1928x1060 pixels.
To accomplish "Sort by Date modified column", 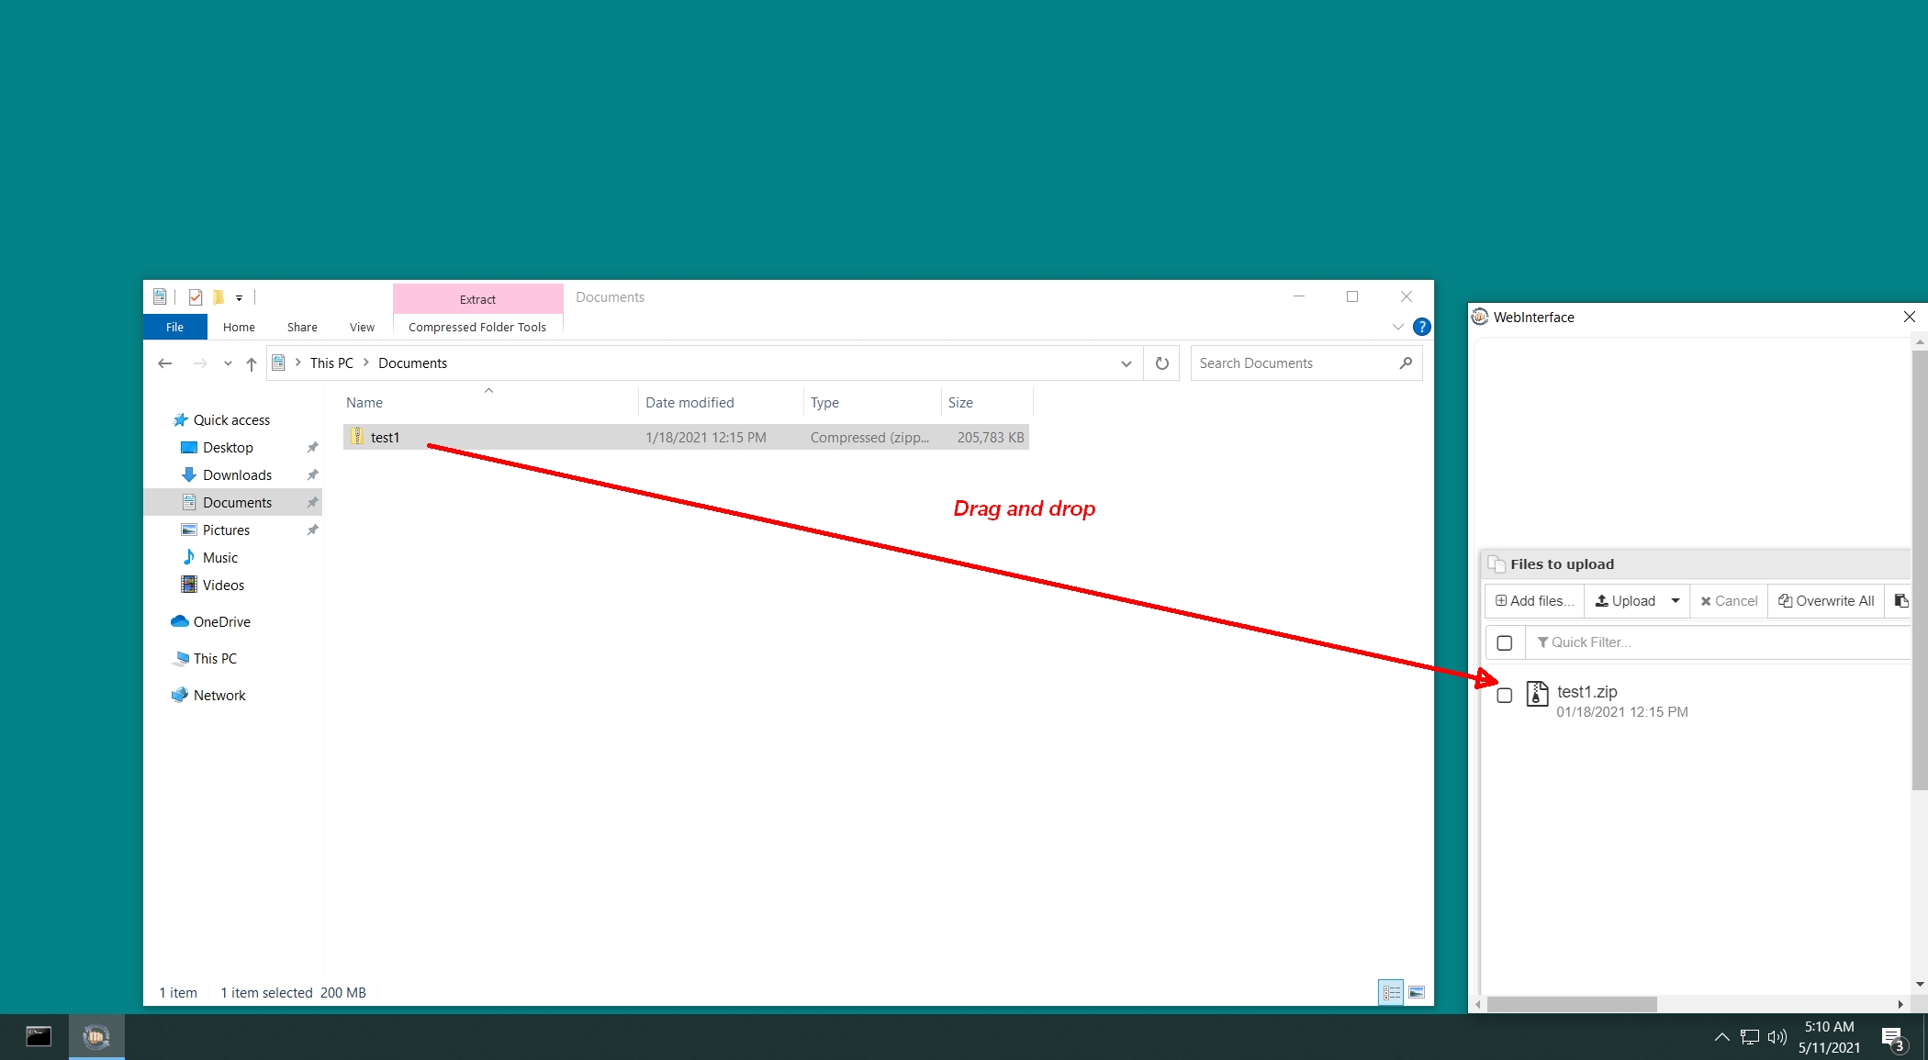I will point(721,403).
